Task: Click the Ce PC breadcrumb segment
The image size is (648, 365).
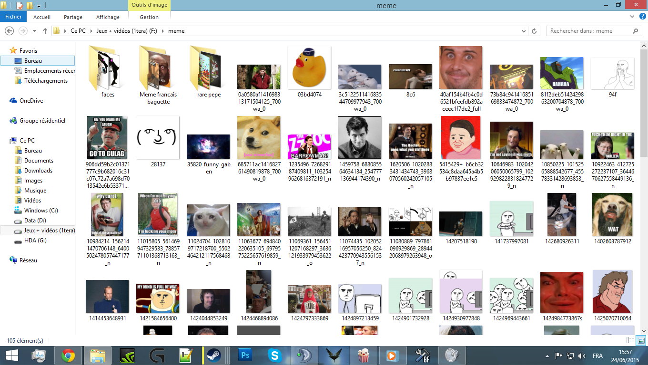Action: pos(78,31)
